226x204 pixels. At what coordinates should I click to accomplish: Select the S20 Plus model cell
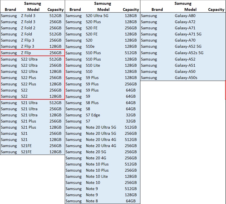tap(93, 22)
